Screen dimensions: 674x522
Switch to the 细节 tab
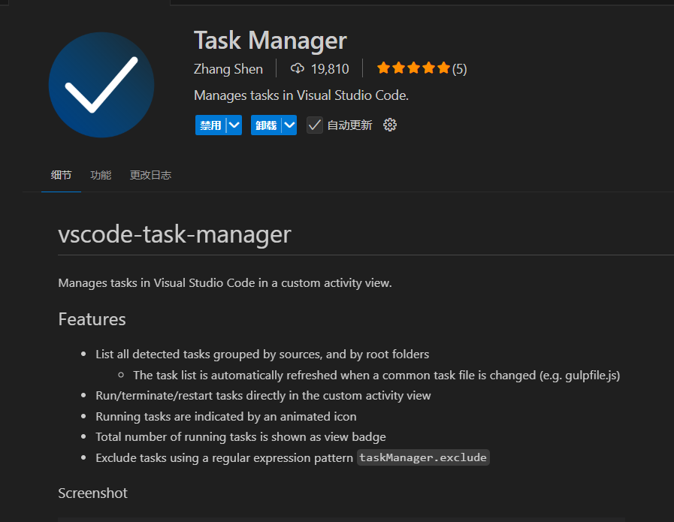62,175
